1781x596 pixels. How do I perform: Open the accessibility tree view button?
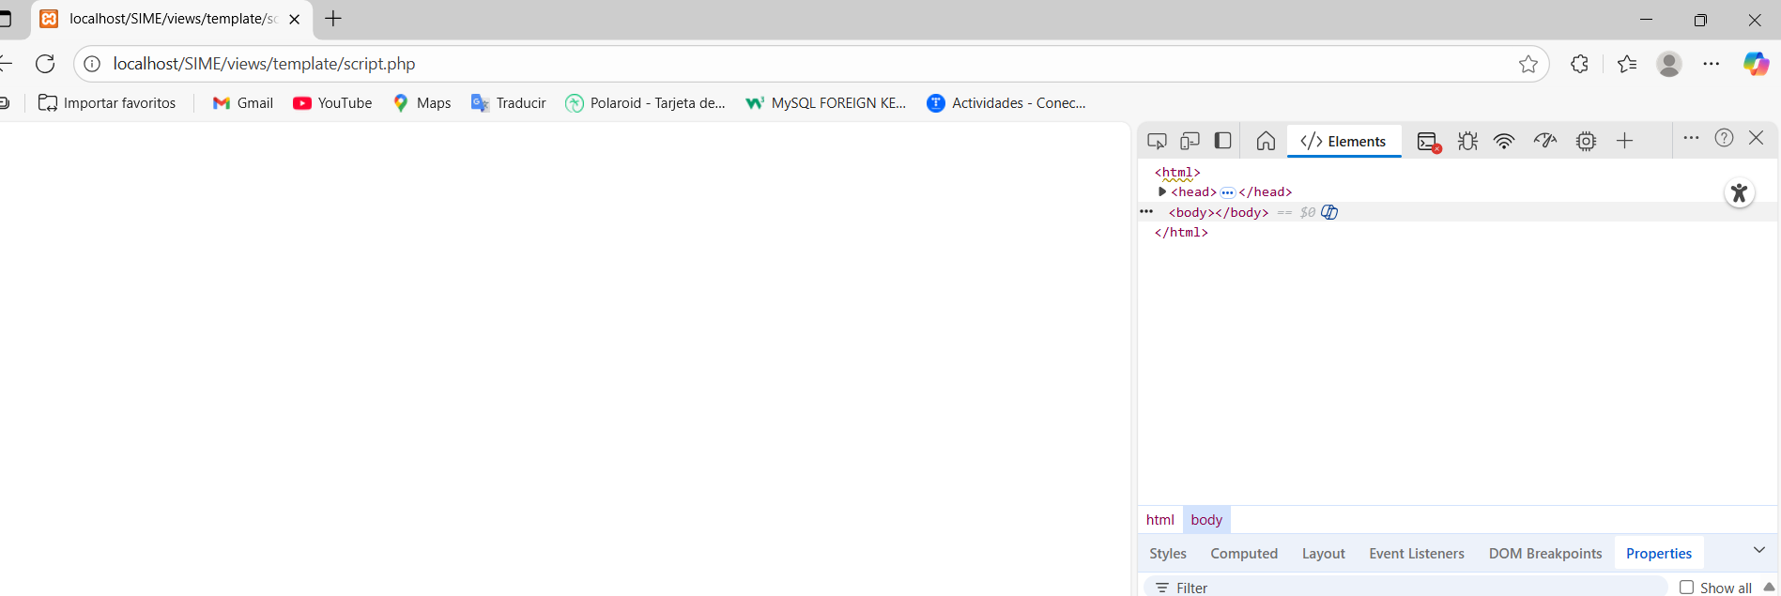(x=1739, y=193)
